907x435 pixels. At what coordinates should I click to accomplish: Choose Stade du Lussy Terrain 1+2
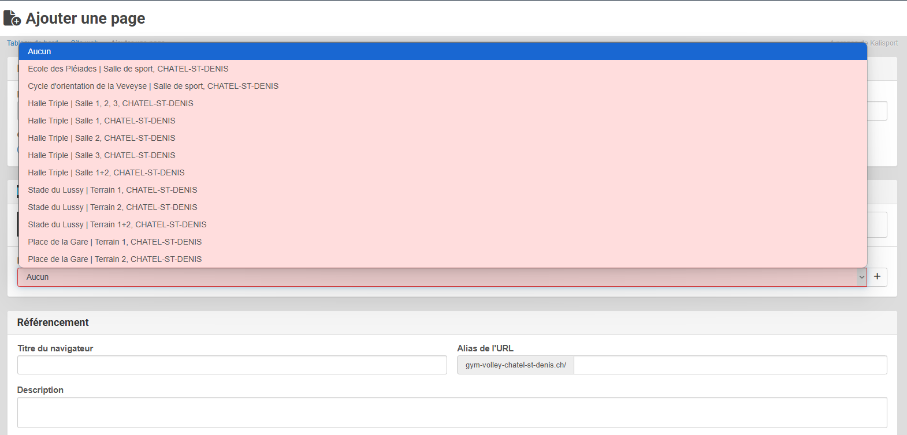(x=117, y=224)
